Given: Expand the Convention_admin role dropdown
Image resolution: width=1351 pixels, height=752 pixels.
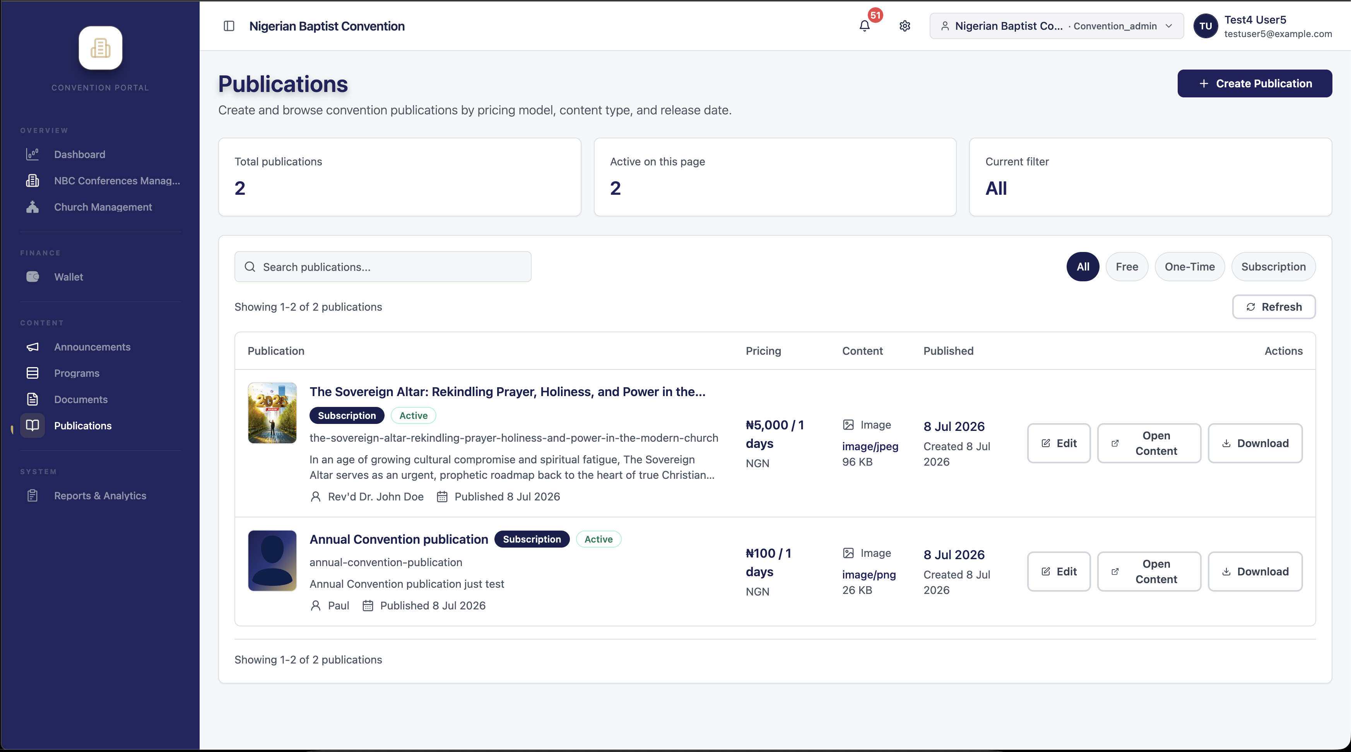Looking at the screenshot, I should 1056,26.
